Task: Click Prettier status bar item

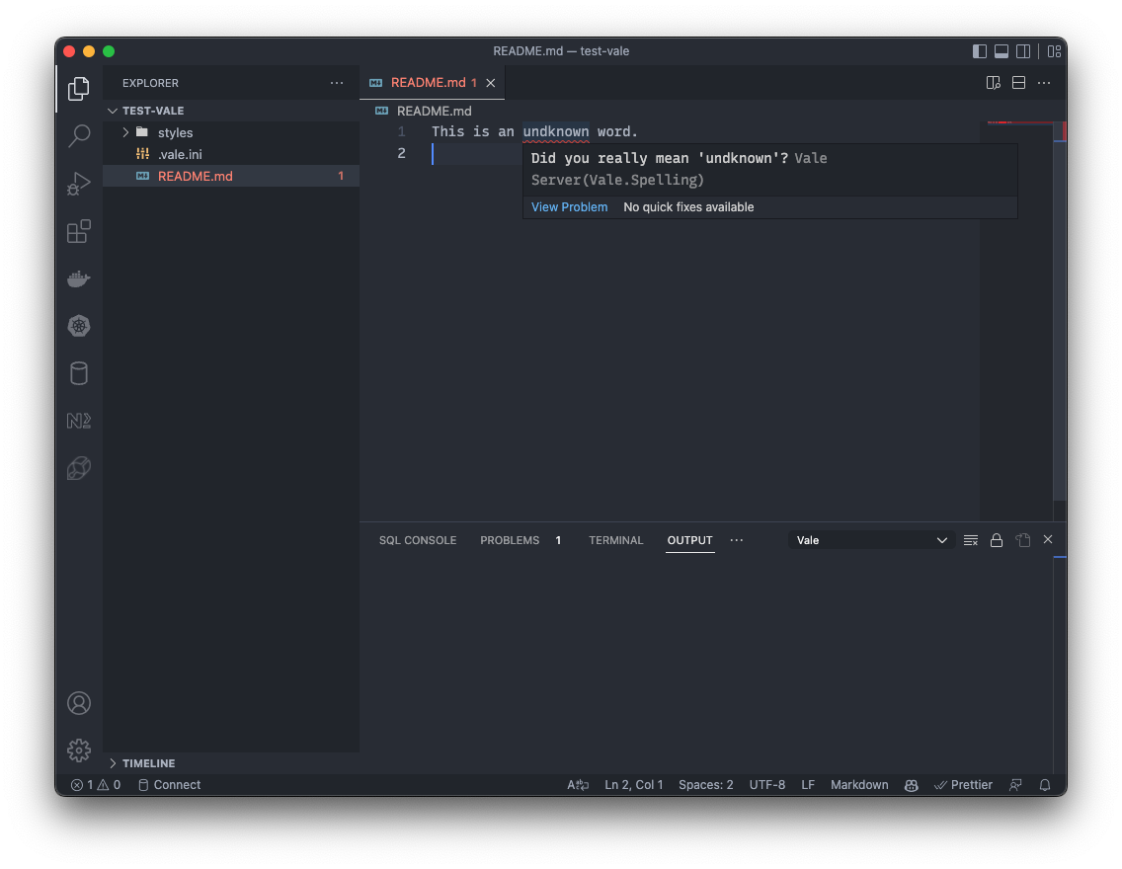Action: (963, 785)
